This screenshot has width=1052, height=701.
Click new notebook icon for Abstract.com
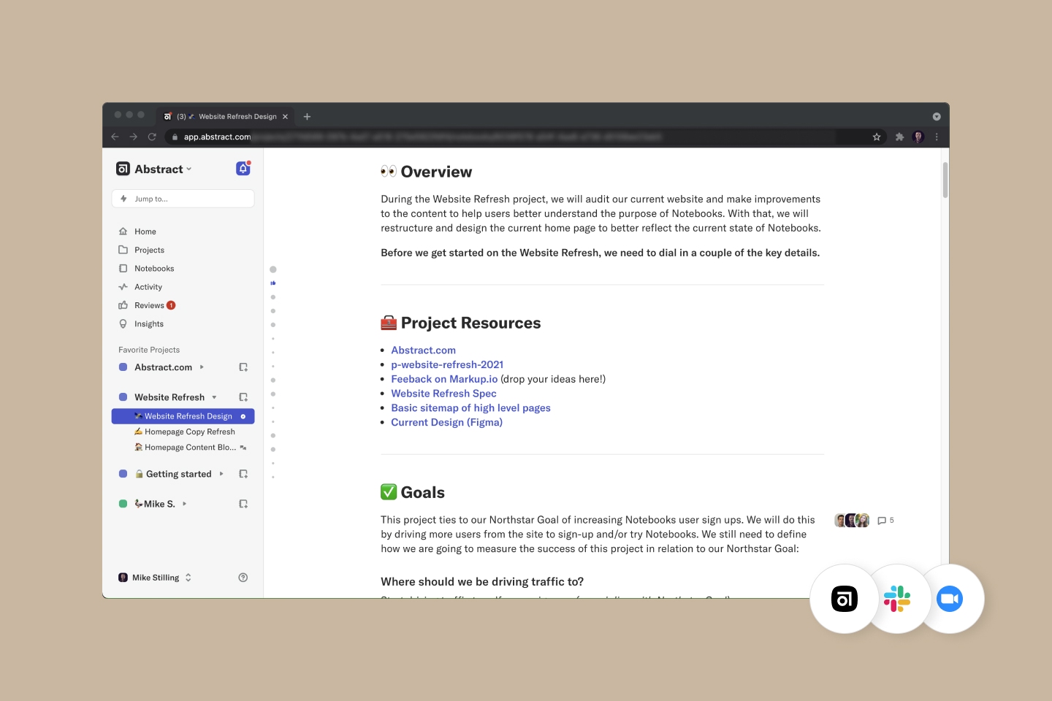tap(243, 367)
